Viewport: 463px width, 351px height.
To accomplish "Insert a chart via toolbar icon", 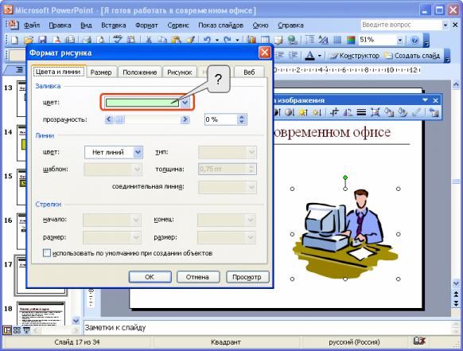I will click(x=251, y=40).
